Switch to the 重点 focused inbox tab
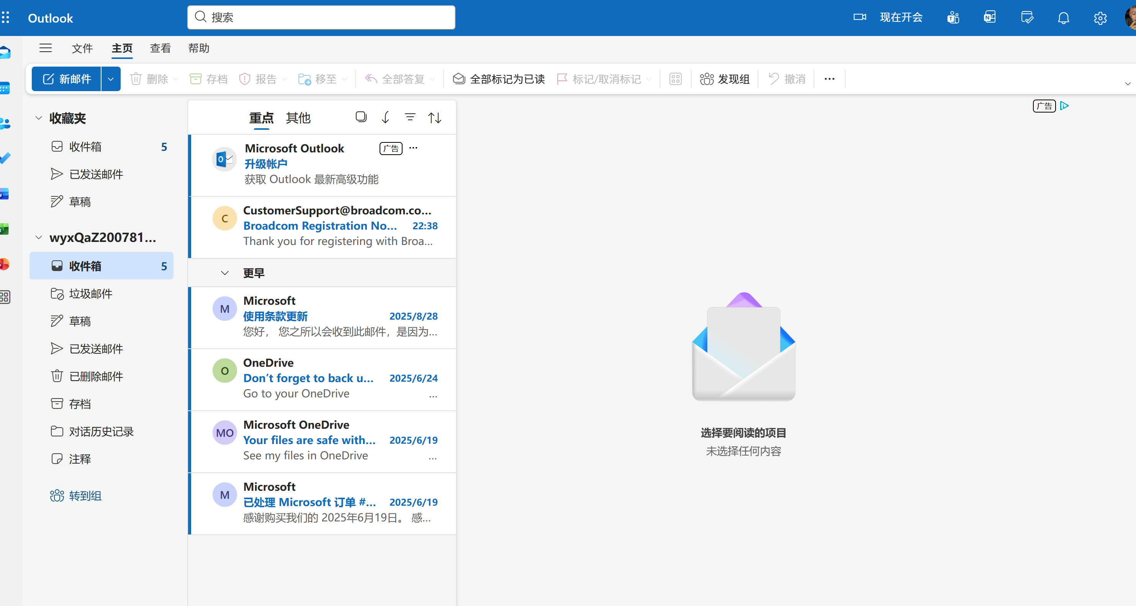1136x606 pixels. (x=262, y=118)
